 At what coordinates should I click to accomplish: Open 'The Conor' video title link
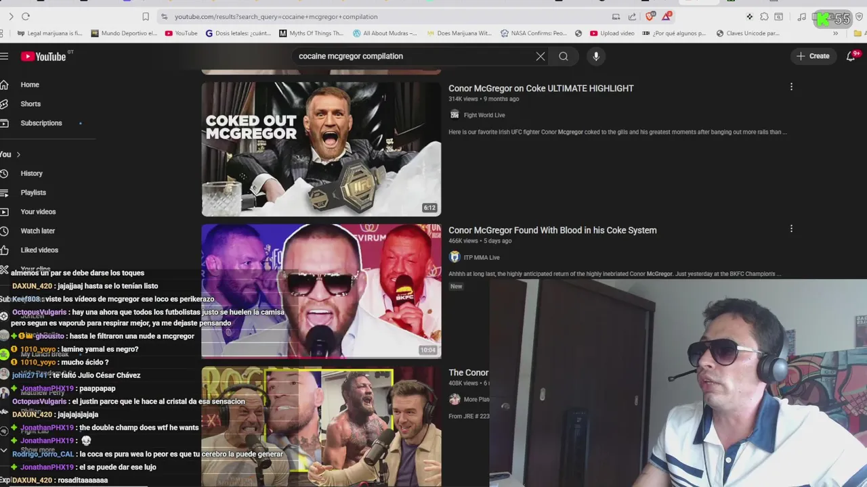pos(468,373)
